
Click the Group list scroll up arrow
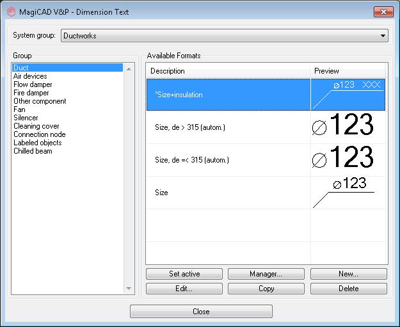coord(129,69)
